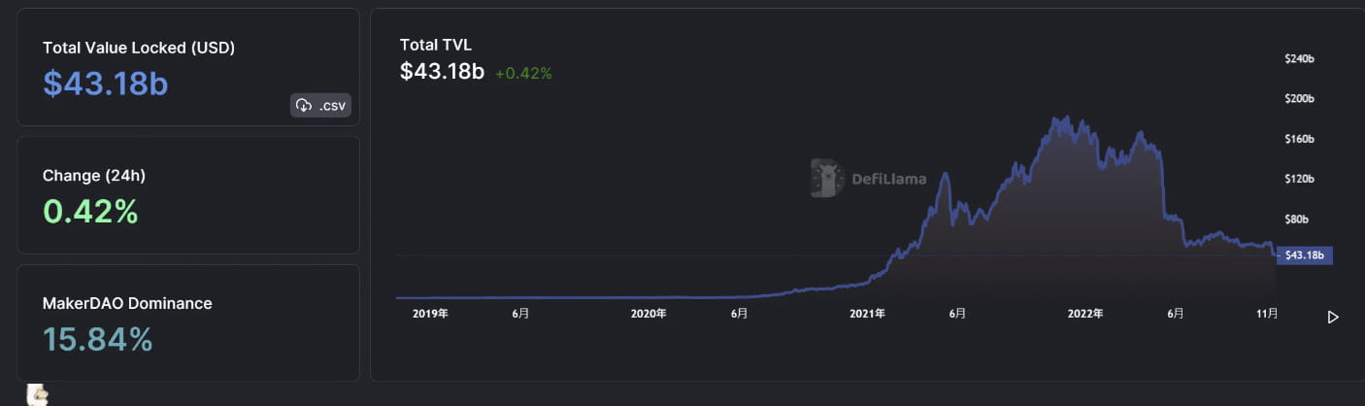Click the 2019年 axis label
The image size is (1365, 406).
430,313
